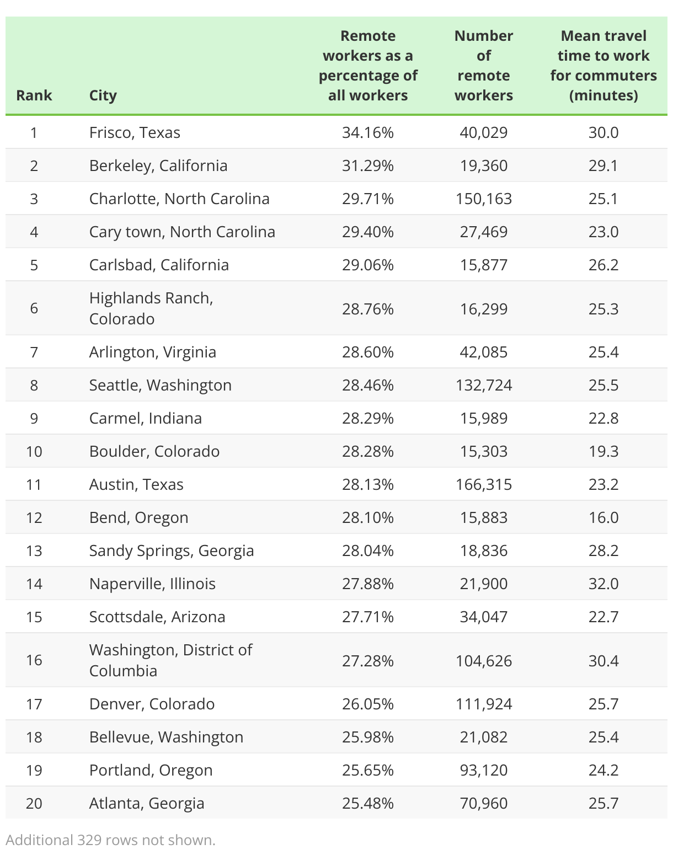Viewport: 673px width, 855px height.
Task: Select the Remote workers percentage column header
Action: (368, 66)
